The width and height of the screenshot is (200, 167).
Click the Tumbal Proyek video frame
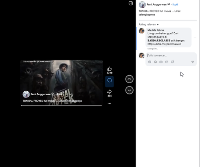pos(62,83)
